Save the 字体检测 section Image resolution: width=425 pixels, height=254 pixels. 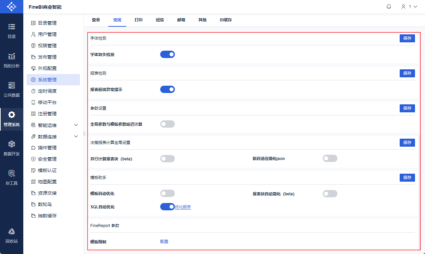coord(407,38)
